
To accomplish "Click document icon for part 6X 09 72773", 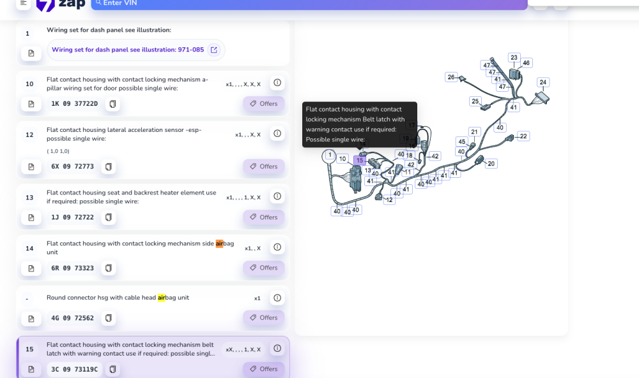I will (31, 166).
